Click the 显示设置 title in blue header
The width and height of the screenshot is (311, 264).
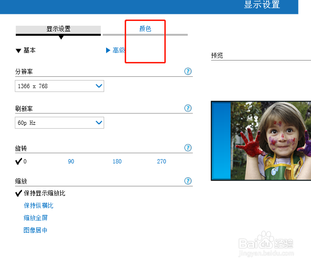point(262,5)
